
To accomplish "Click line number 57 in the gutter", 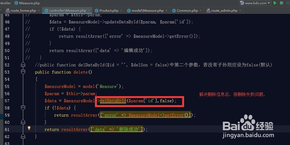I will [7, 101].
